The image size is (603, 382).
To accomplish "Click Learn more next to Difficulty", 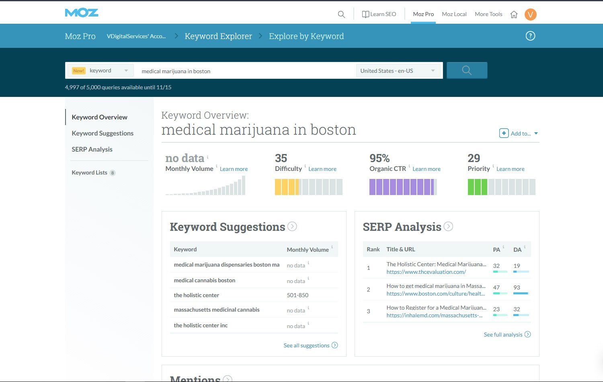I will (x=322, y=169).
